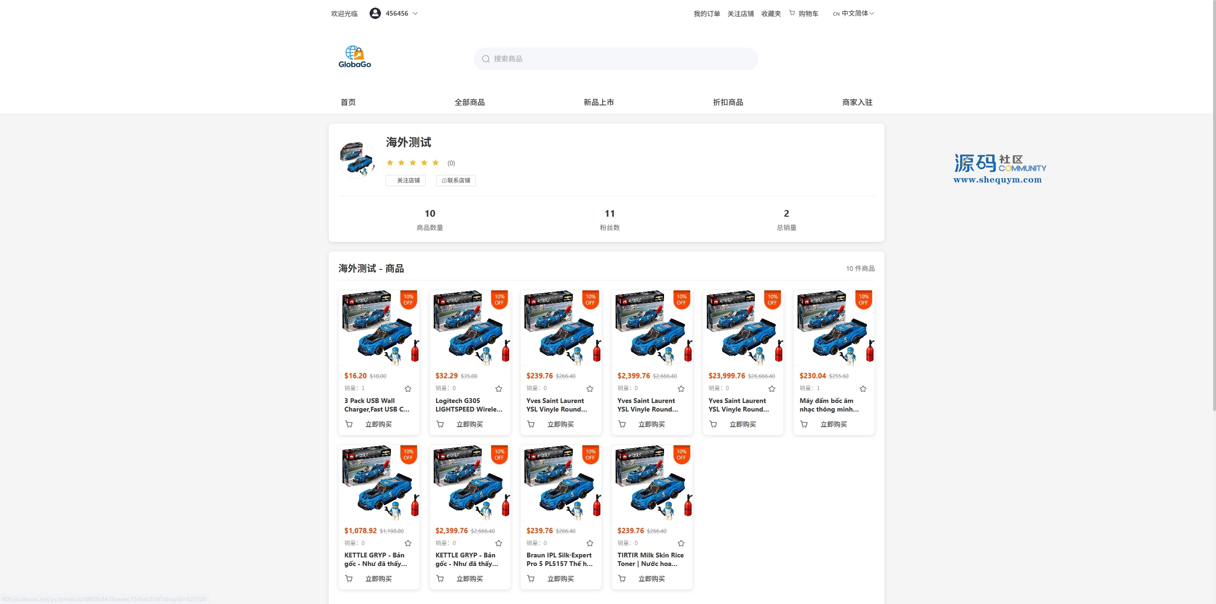Click the 联系店铺 contact store button
Screen dimensions: 1216x604
coord(456,181)
